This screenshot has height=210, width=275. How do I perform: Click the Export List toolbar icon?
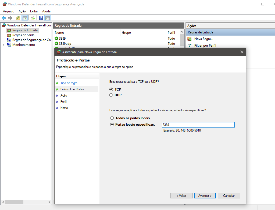pos(33,18)
